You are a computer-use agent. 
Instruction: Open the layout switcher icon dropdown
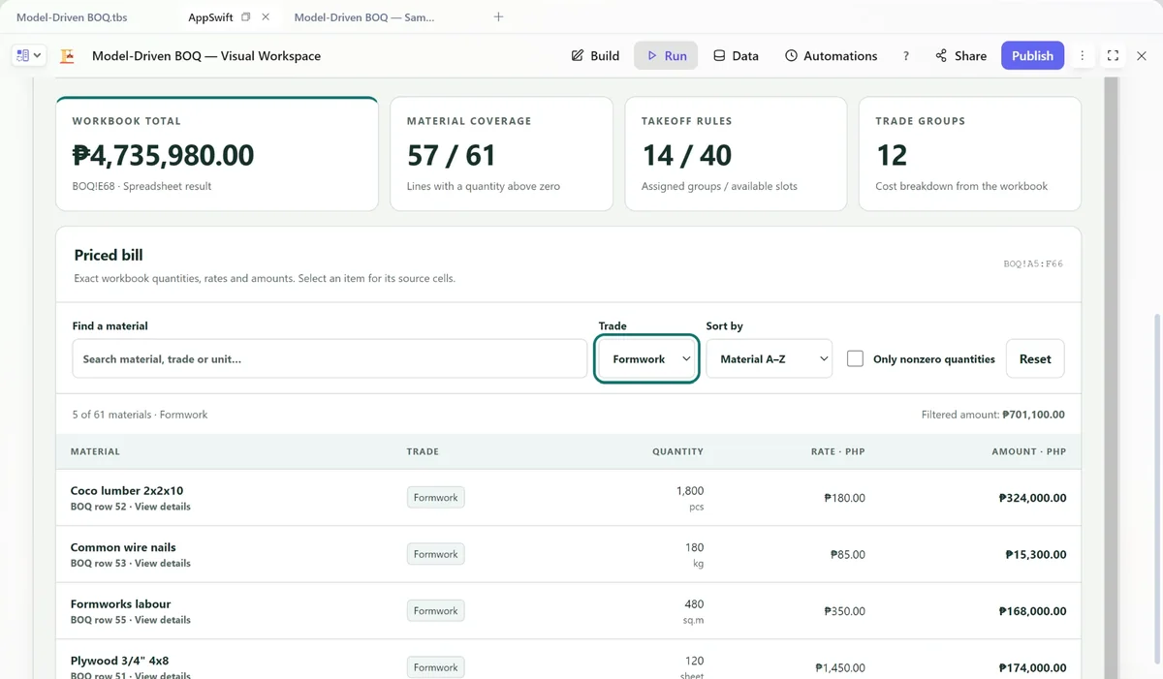[x=29, y=56]
